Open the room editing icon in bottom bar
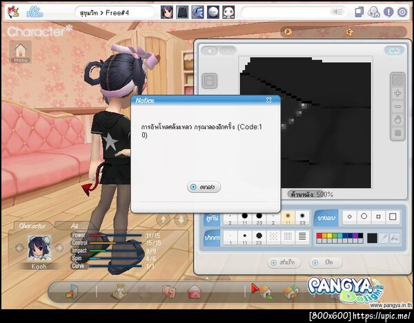Viewport: 414px width, 323px height. click(x=72, y=292)
